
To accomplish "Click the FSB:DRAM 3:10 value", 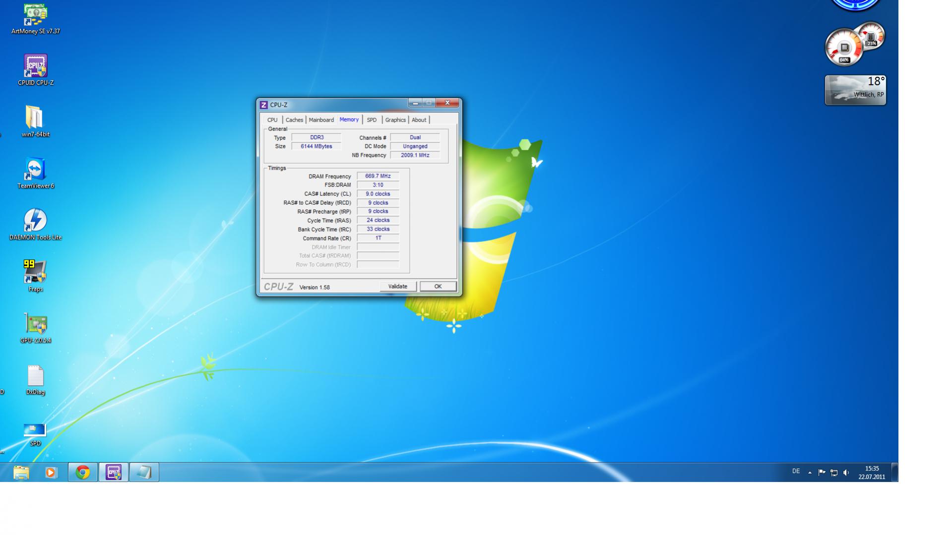I will click(x=378, y=185).
